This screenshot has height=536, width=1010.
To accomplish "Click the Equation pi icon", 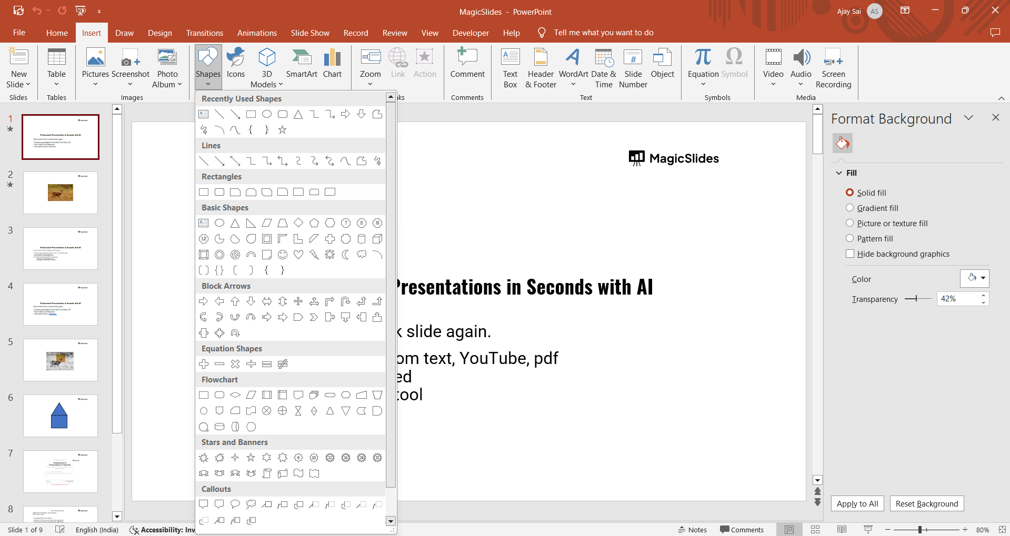I will [703, 57].
